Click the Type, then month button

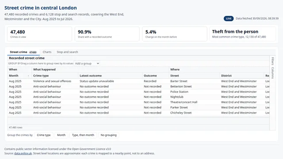pos(83,135)
